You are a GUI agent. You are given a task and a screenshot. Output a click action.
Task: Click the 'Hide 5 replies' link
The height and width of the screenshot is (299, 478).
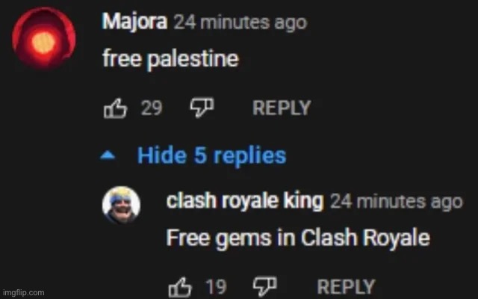211,155
